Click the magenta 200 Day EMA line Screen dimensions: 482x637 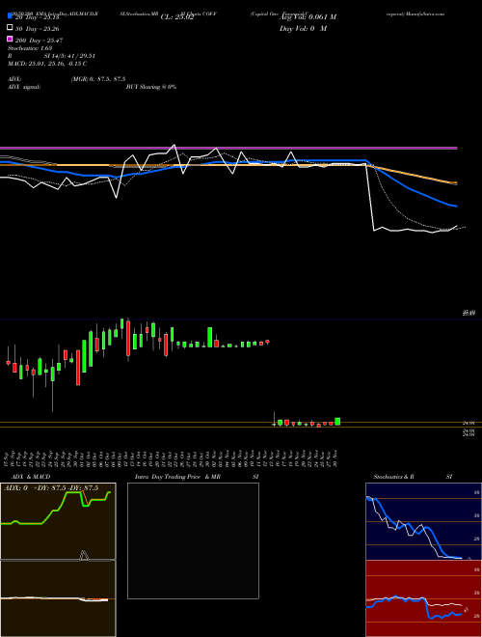(x=228, y=148)
